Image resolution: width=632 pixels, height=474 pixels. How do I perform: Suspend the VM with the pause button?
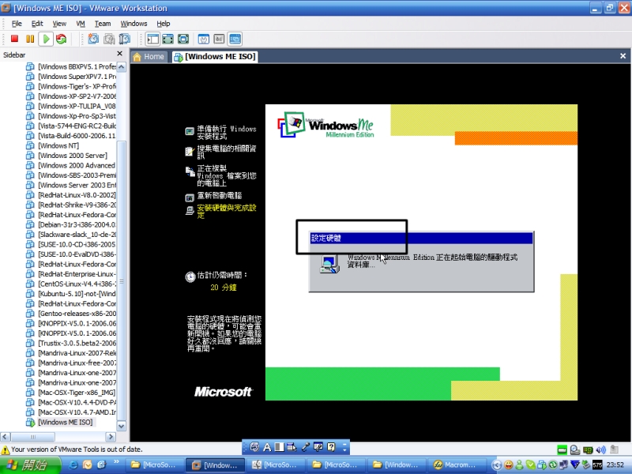(30, 39)
